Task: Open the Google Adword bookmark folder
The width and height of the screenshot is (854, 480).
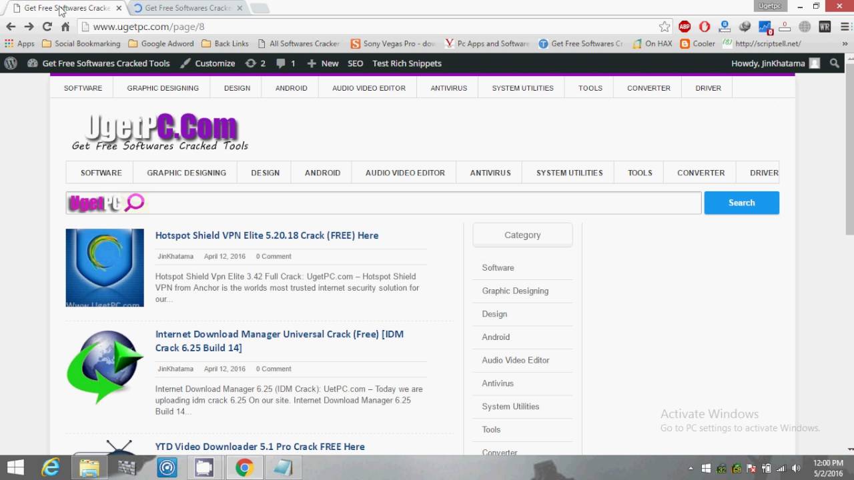Action: click(161, 43)
